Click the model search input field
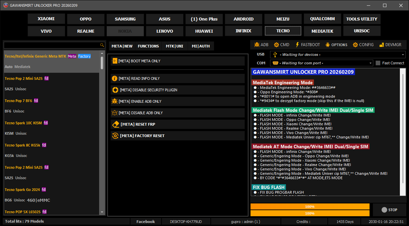 point(52,45)
